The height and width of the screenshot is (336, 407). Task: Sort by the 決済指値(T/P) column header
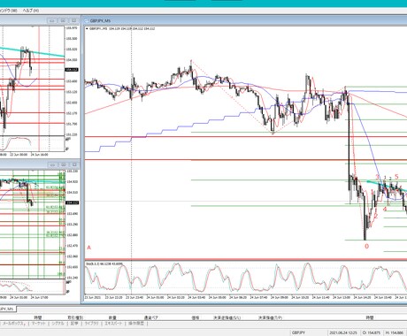tap(271, 317)
